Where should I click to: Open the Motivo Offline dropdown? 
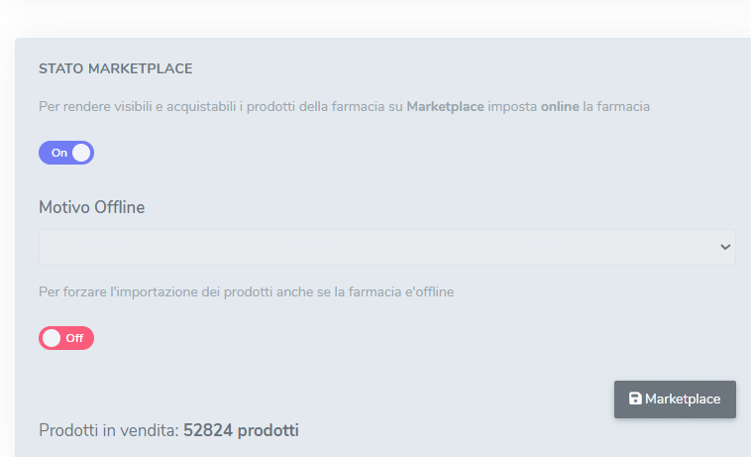click(x=386, y=247)
